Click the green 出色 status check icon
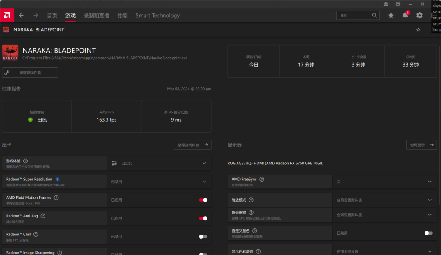The image size is (441, 255). [30, 120]
